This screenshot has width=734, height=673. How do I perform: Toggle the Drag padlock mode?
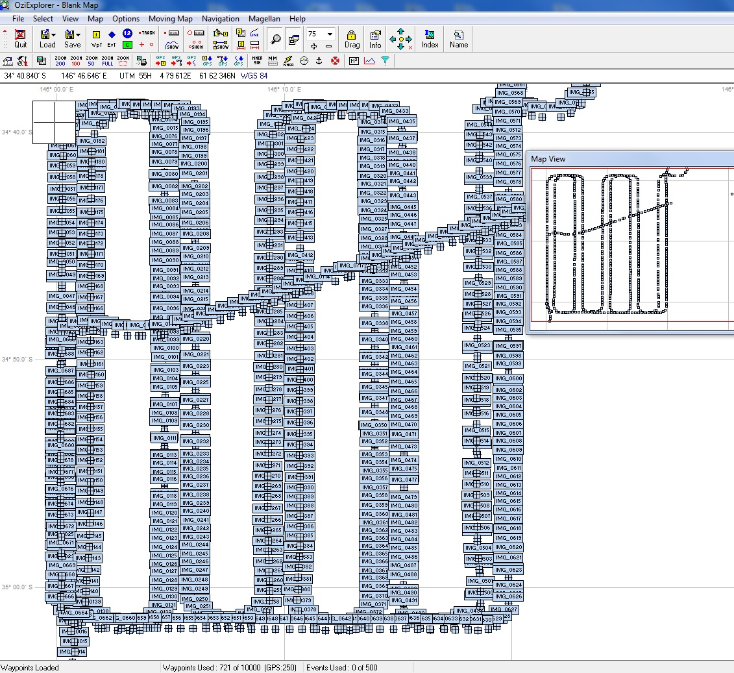[x=352, y=39]
